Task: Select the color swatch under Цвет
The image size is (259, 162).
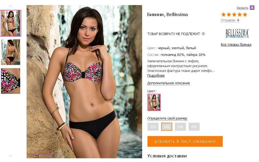Action: tap(154, 102)
